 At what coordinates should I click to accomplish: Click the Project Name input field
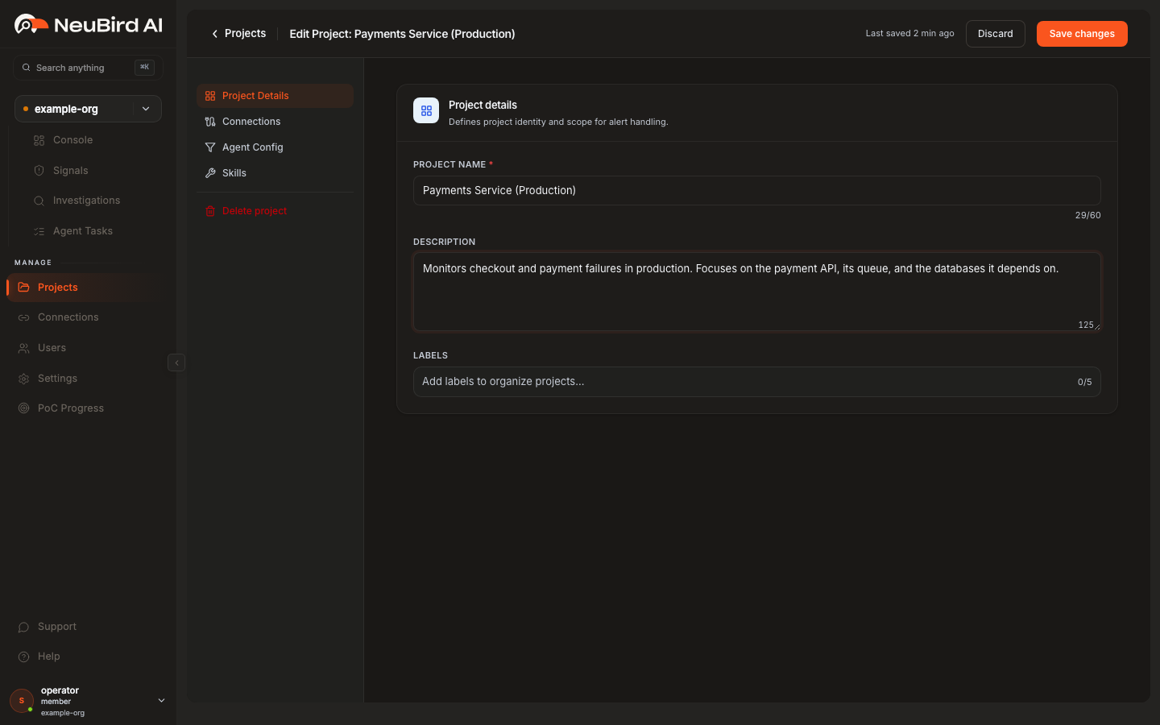(757, 191)
